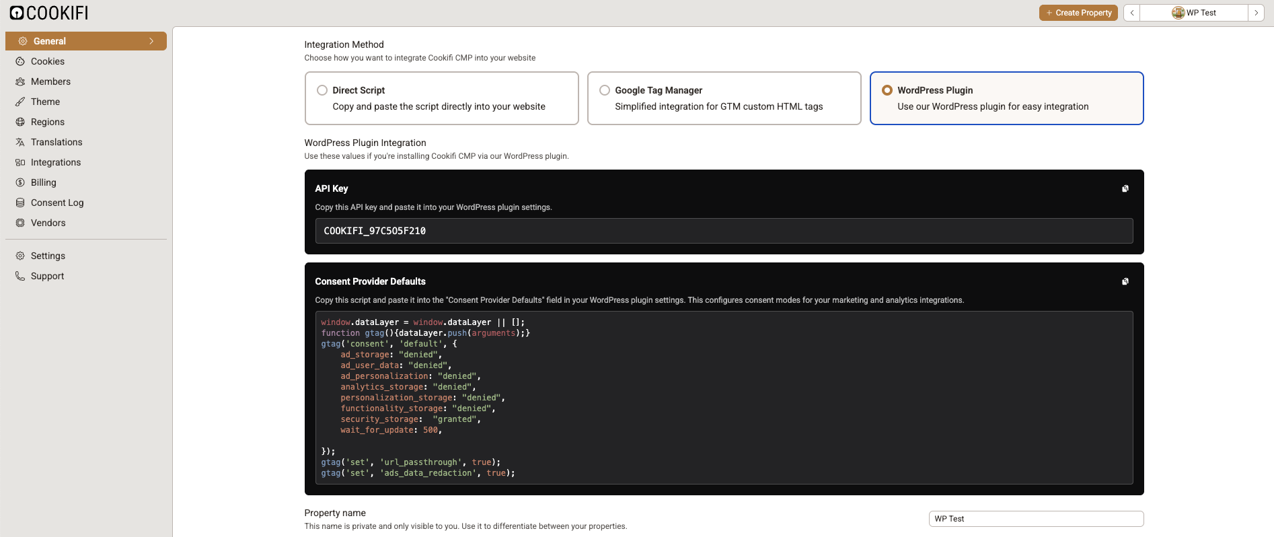Click the Integration Method heading
The height and width of the screenshot is (537, 1274).
(344, 44)
